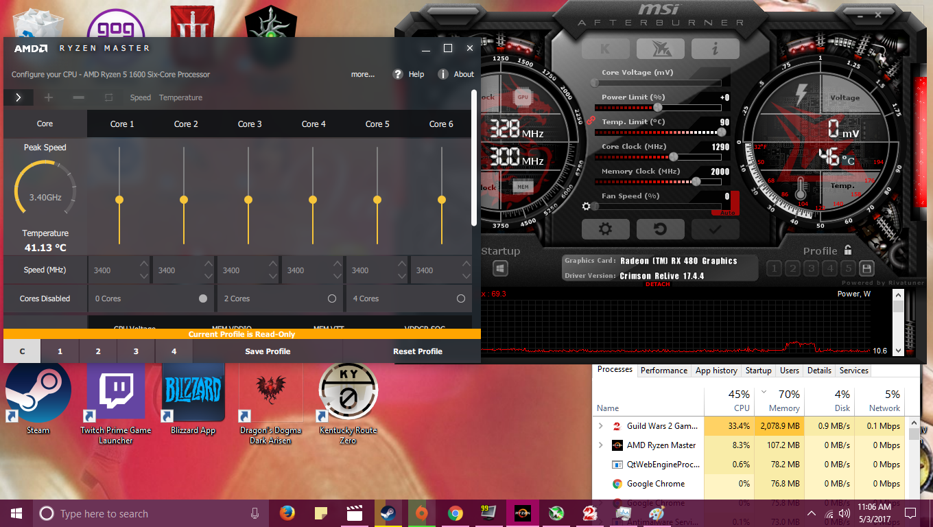This screenshot has height=527, width=933.
Task: Switch to Ryzen Master profile 4 tab
Action: pyautogui.click(x=174, y=351)
